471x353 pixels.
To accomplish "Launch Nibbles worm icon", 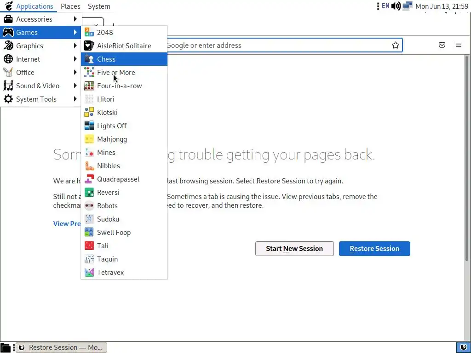I will click(x=89, y=165).
